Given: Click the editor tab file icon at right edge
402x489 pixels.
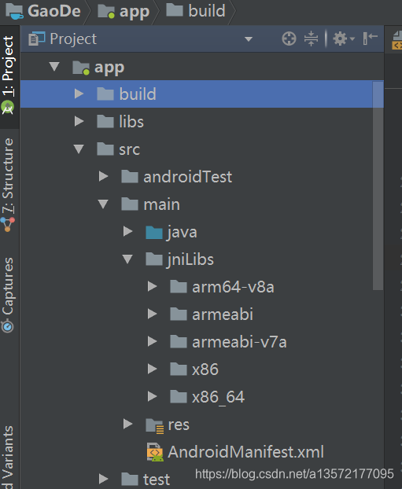Looking at the screenshot, I should (x=397, y=40).
